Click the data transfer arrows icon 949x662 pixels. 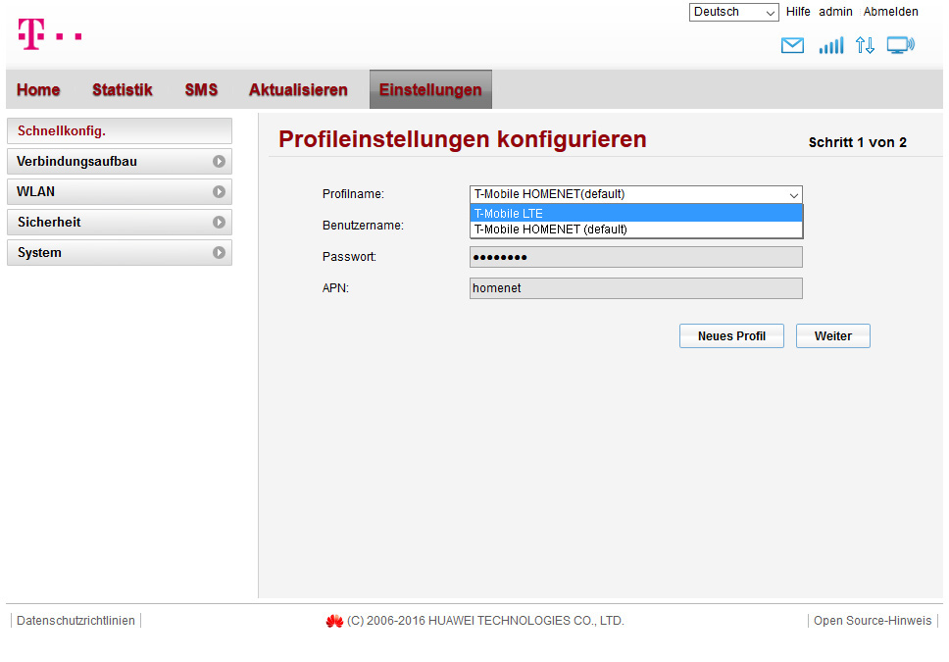tap(865, 45)
